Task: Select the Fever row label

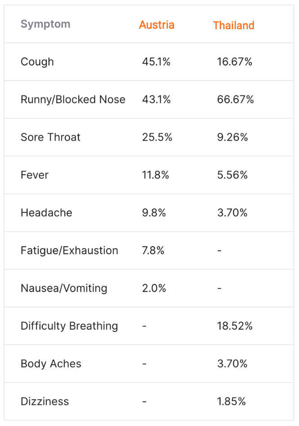Action: [35, 175]
